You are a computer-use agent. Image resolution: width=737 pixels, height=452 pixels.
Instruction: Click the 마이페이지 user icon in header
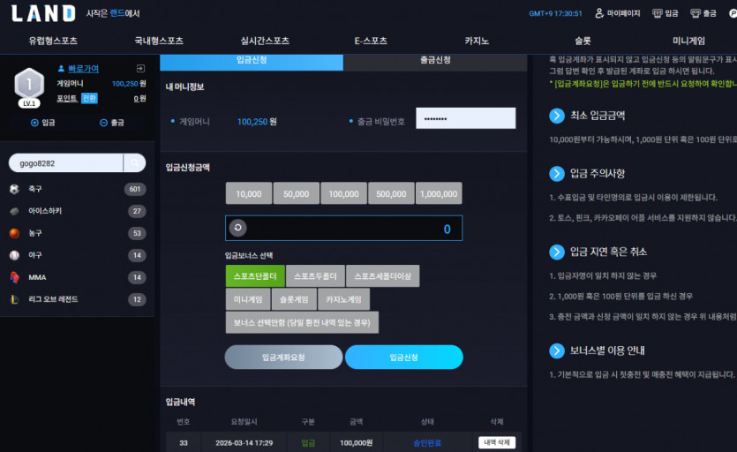(x=599, y=13)
